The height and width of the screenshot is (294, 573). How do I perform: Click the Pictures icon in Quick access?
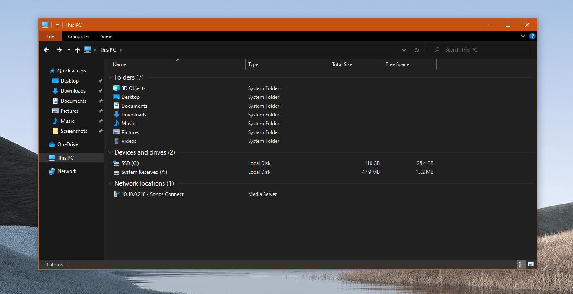click(x=55, y=111)
